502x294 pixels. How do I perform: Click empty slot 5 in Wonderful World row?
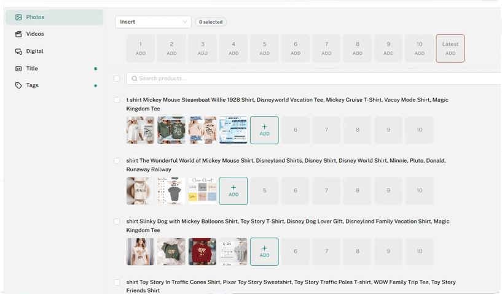coord(264,191)
